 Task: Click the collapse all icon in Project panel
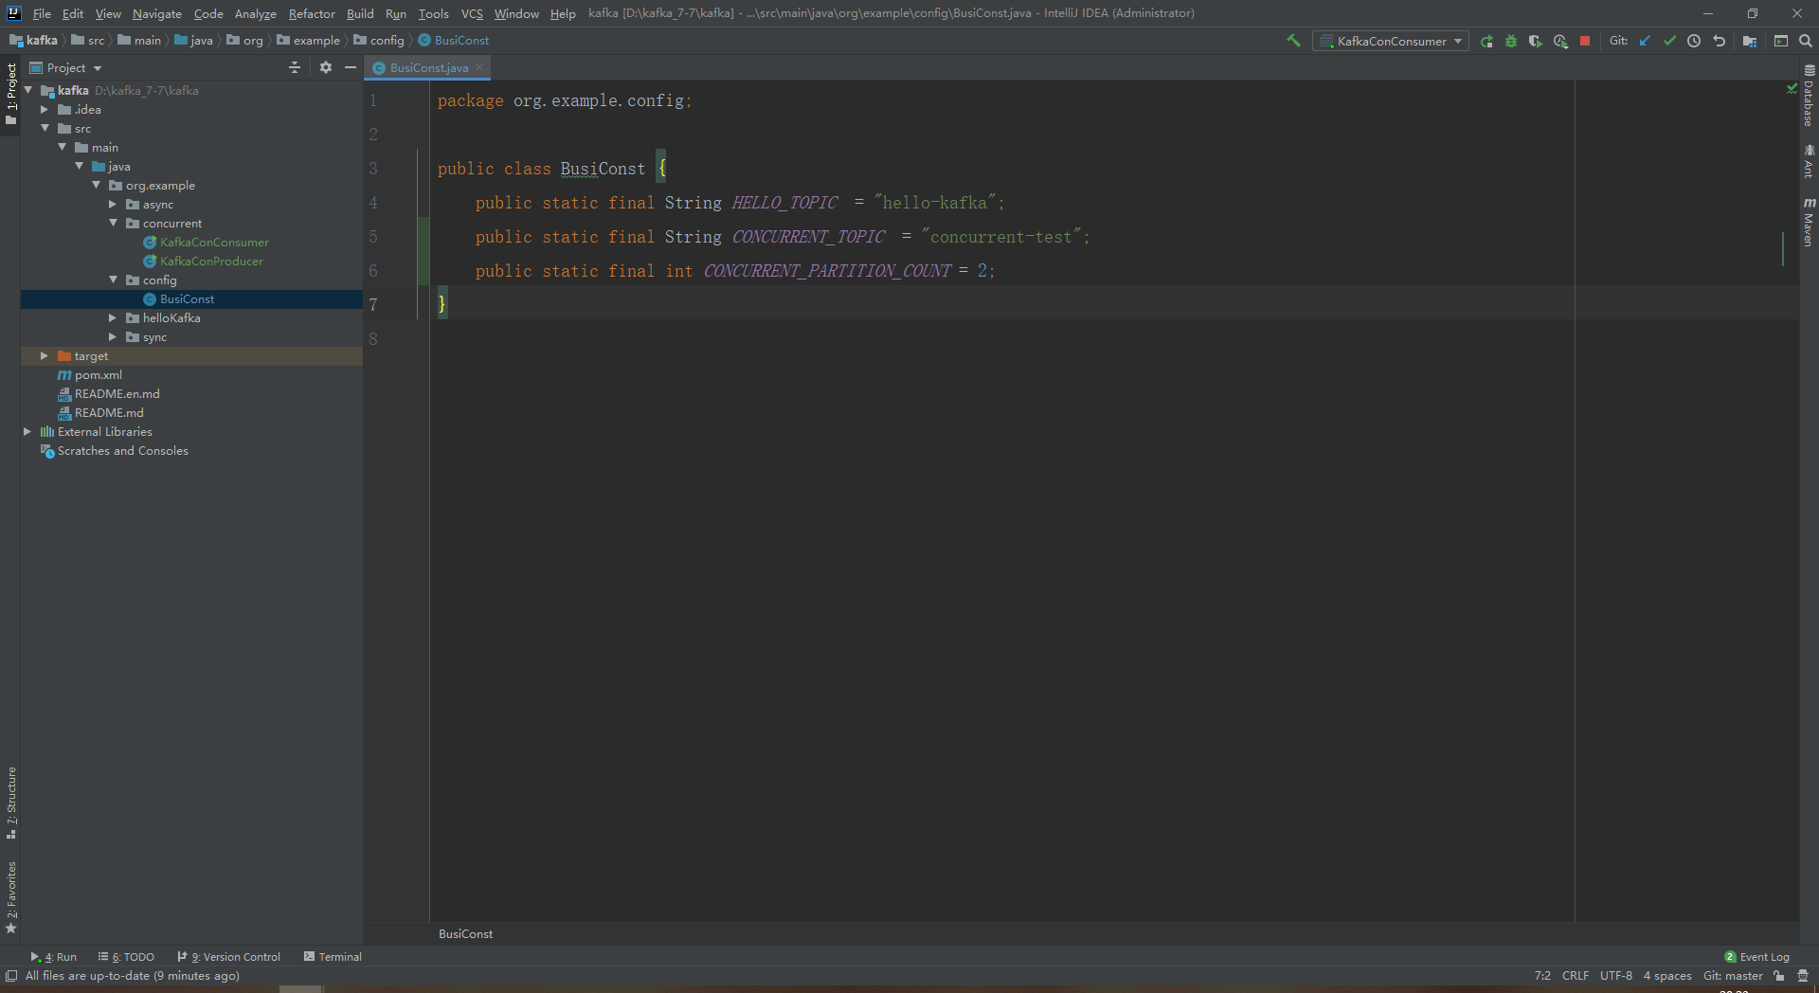click(295, 67)
